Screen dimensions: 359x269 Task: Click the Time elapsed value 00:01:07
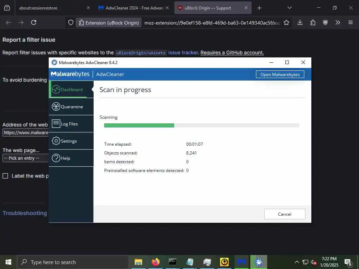tap(194, 144)
